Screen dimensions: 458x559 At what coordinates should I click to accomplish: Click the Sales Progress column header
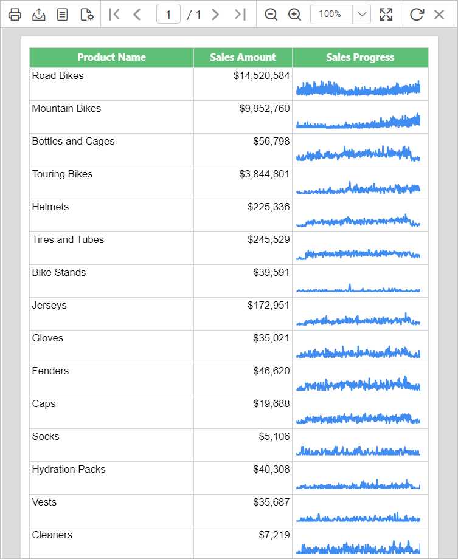[360, 57]
